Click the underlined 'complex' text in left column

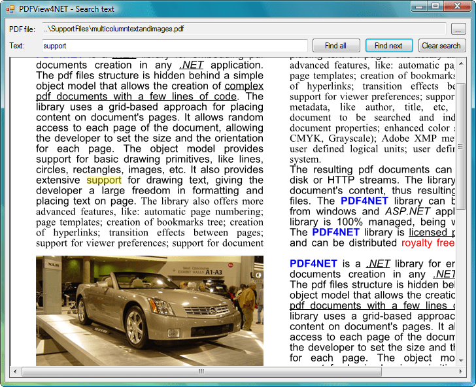pos(244,86)
